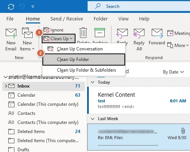Click the Undo arrow icon
Viewport: 190px width, 152px height.
pyautogui.click(x=22, y=6)
